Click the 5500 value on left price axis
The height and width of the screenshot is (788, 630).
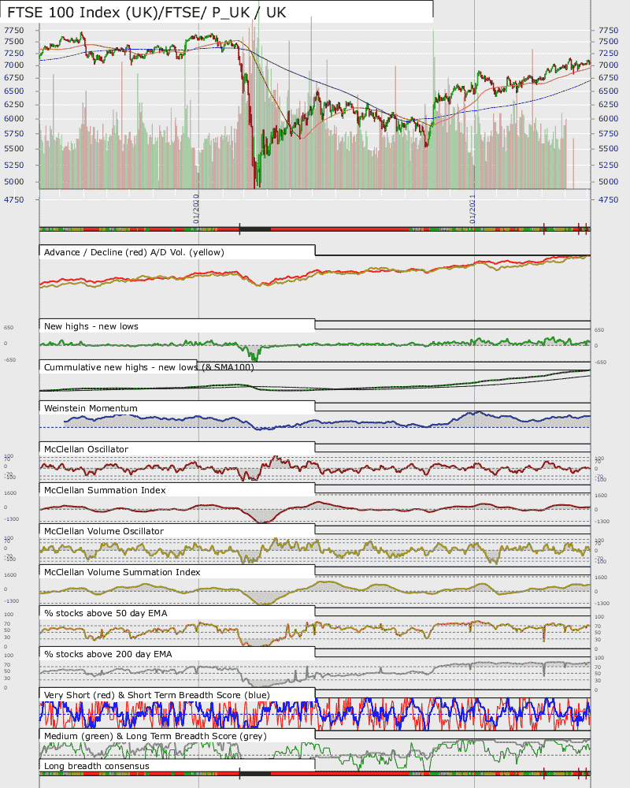pos(14,148)
